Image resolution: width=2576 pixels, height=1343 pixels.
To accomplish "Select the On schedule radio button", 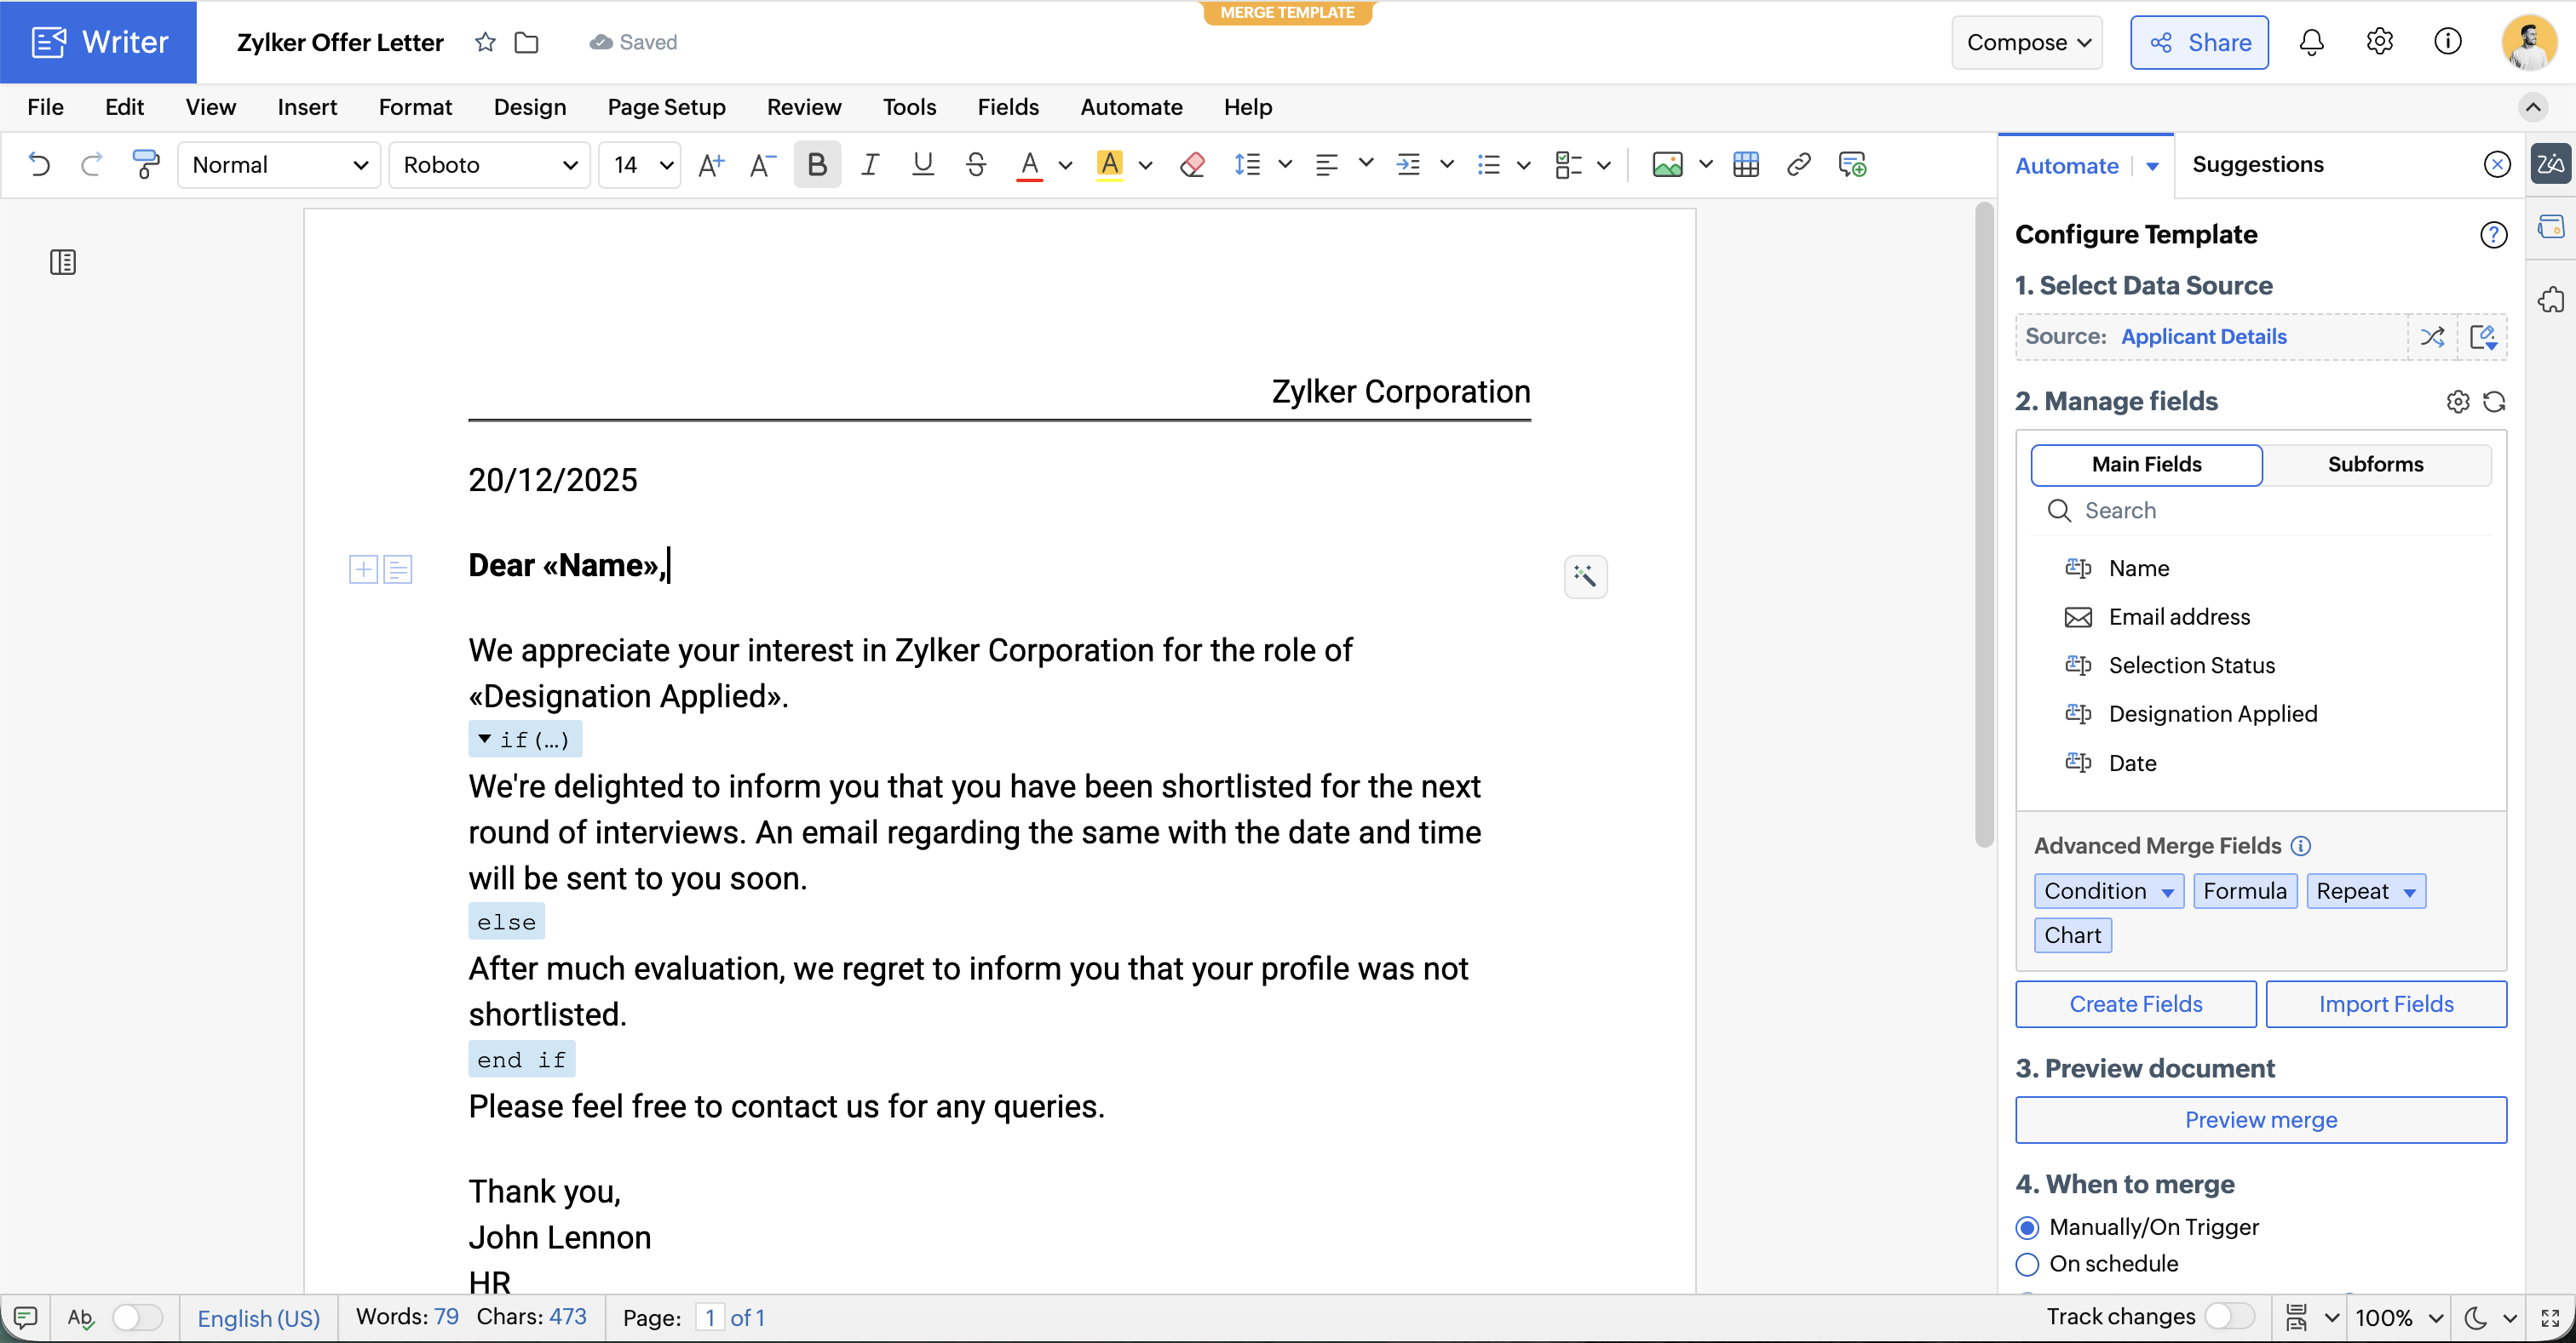I will click(x=2027, y=1264).
